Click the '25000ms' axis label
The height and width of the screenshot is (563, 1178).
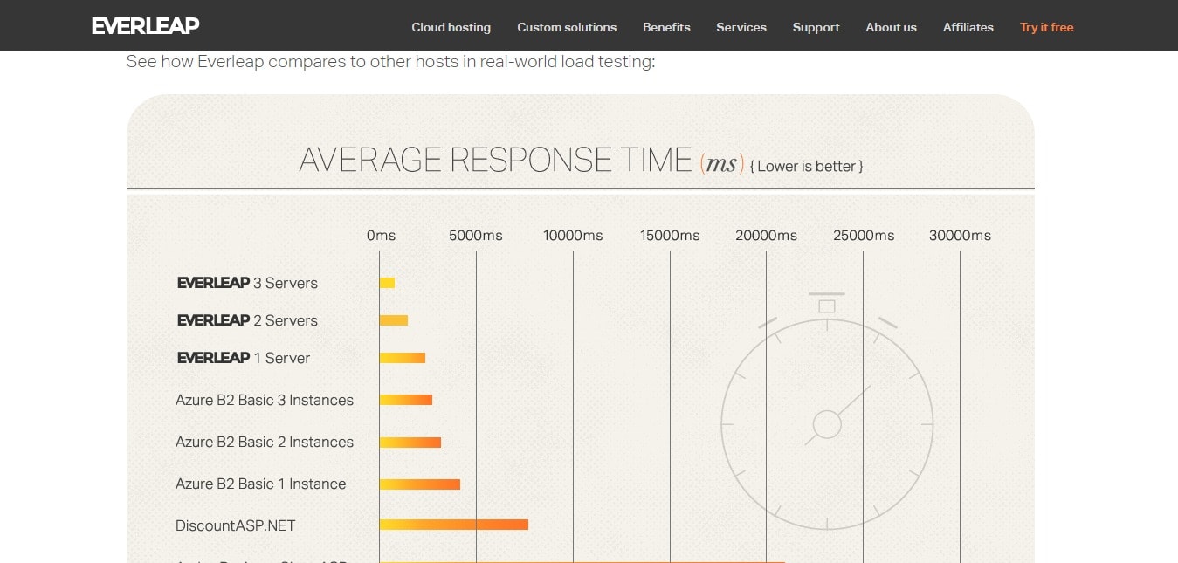tap(864, 236)
